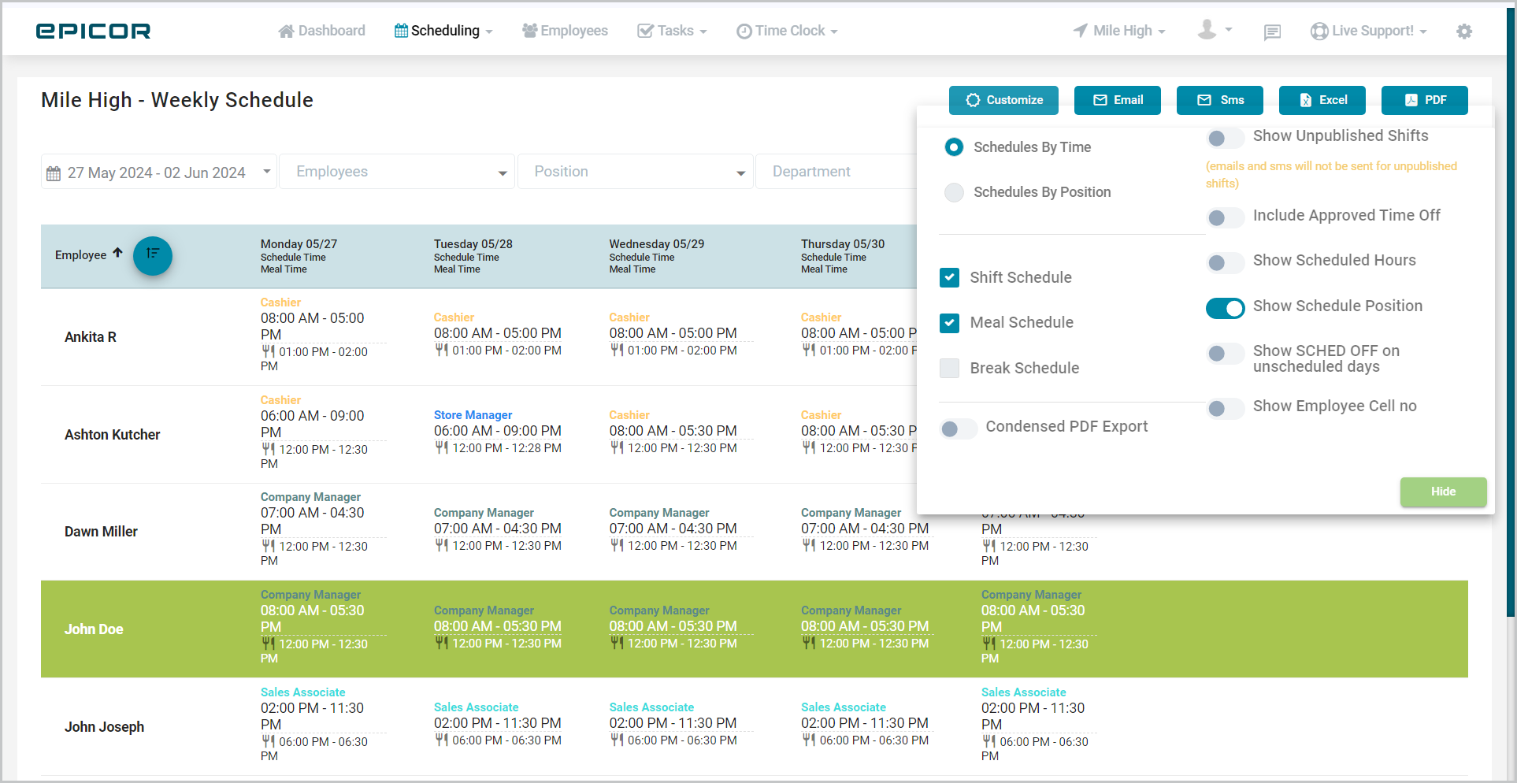Enable Show Employee Cell no toggle
The height and width of the screenshot is (783, 1517).
(1225, 408)
